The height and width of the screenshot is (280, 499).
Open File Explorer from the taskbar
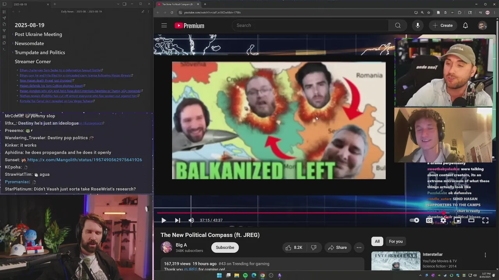click(x=237, y=275)
